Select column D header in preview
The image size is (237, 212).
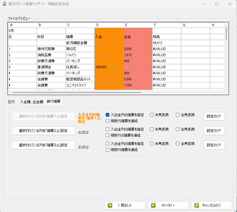tap(109, 25)
